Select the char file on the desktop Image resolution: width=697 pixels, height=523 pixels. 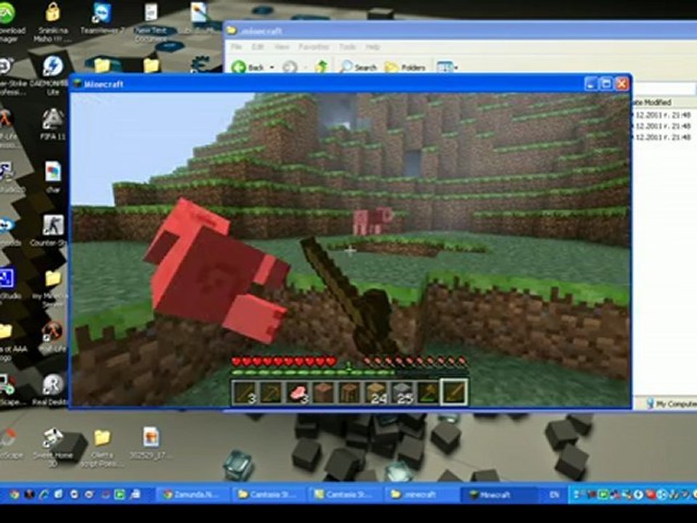point(52,177)
